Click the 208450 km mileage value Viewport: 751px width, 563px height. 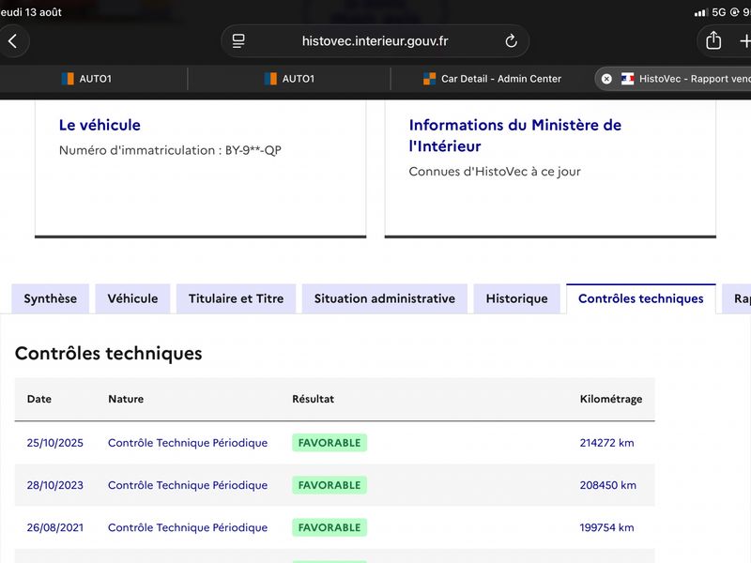pyautogui.click(x=607, y=485)
